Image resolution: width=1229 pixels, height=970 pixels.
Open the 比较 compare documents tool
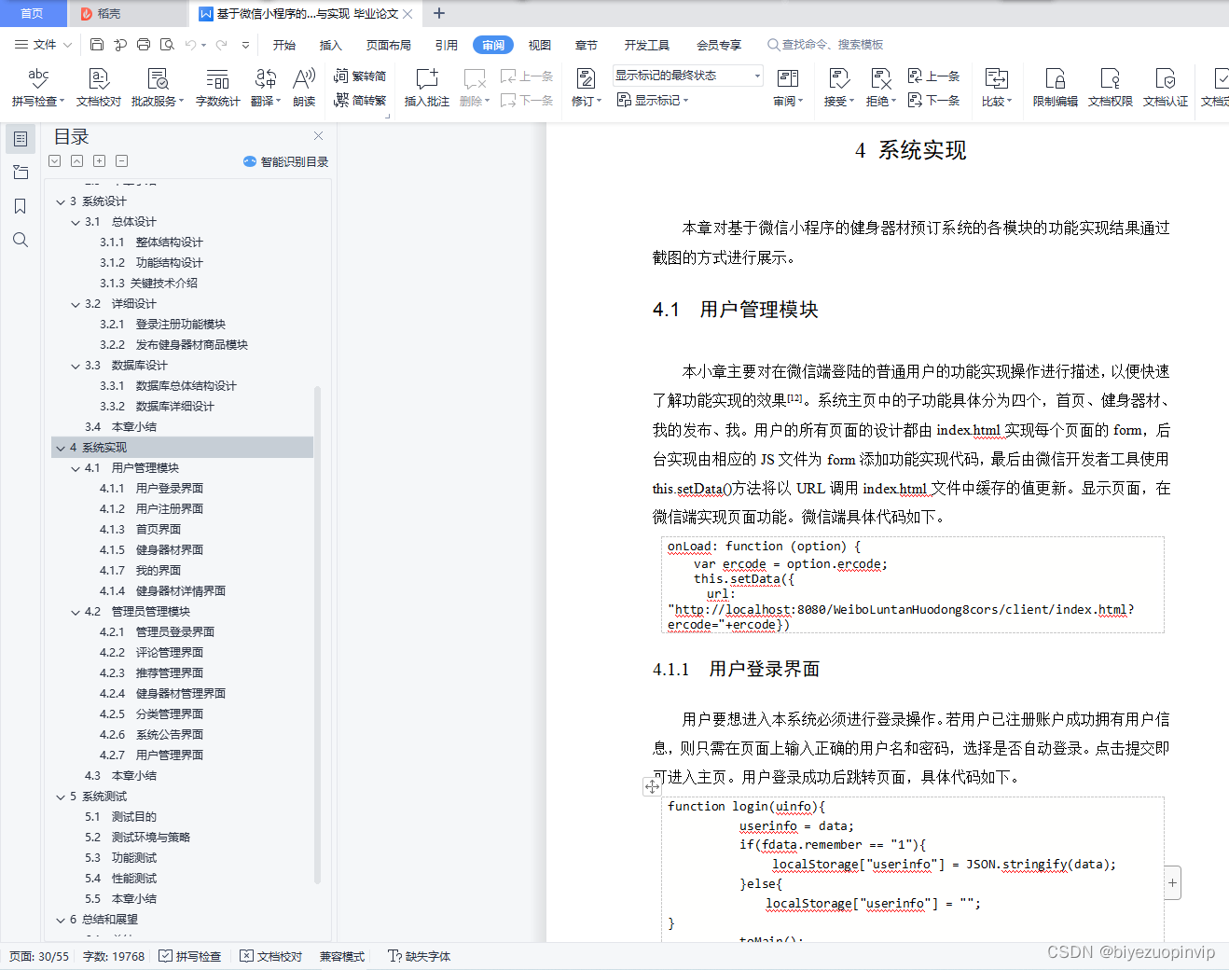pyautogui.click(x=997, y=87)
